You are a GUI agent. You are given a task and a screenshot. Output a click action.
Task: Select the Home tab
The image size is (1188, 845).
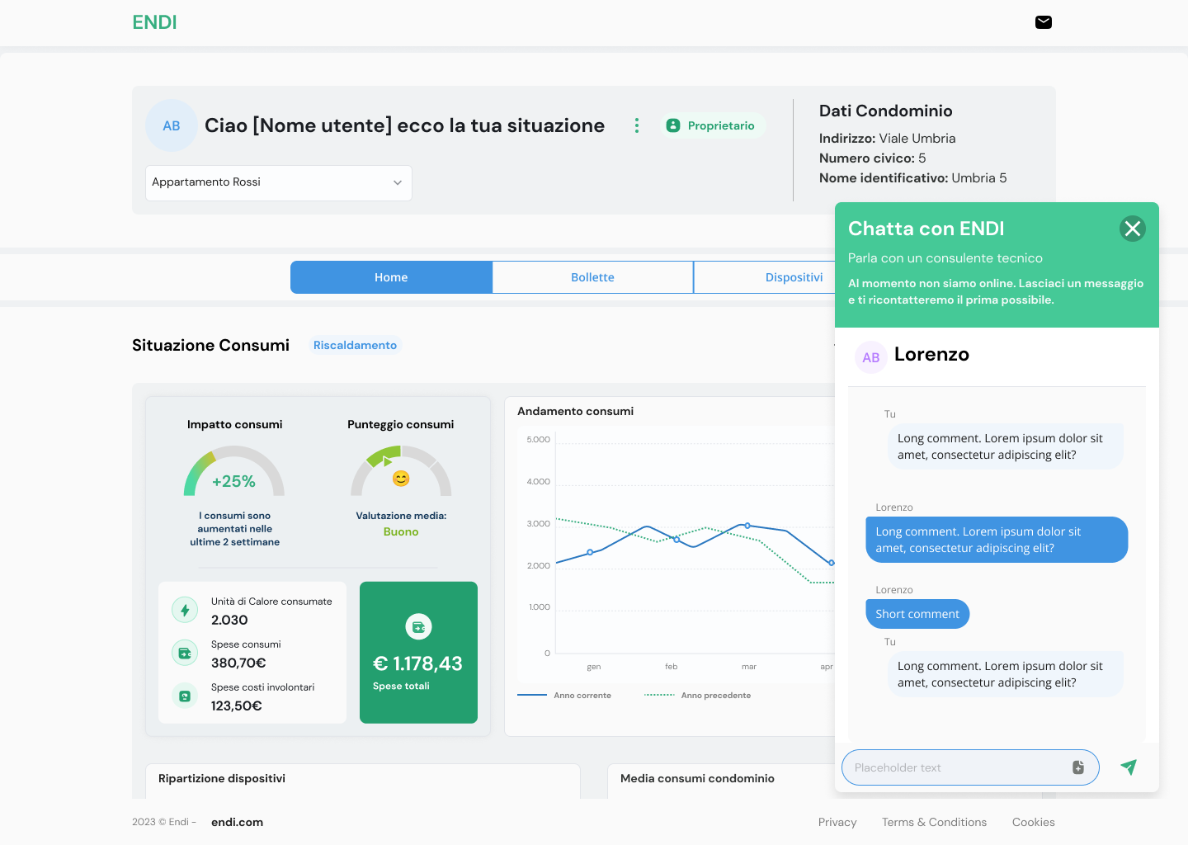(x=391, y=277)
